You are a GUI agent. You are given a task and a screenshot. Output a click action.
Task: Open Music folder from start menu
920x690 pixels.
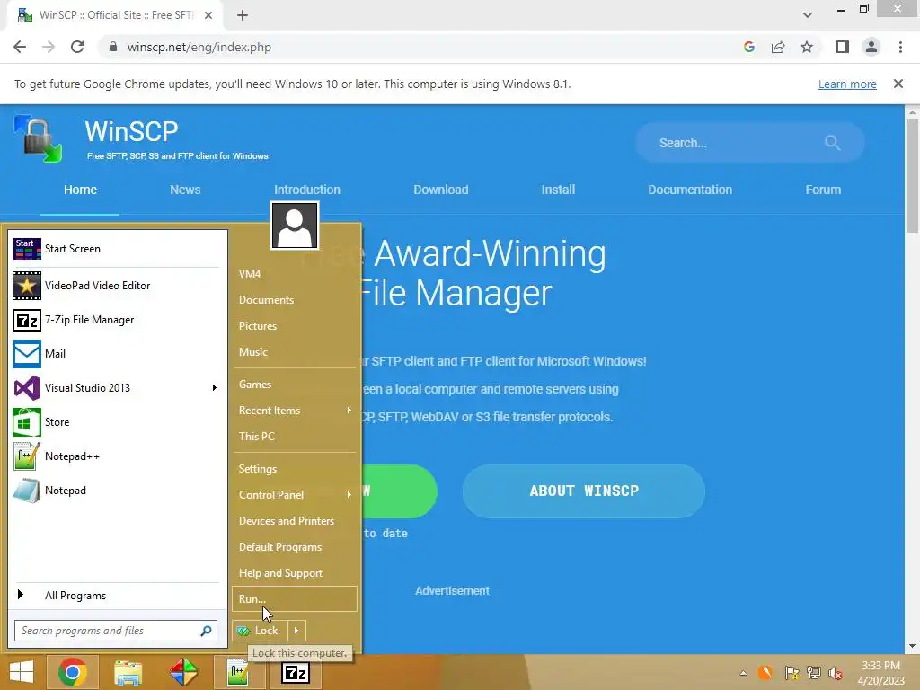coord(252,352)
